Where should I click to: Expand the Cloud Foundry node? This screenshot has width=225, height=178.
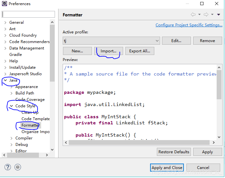5,35
